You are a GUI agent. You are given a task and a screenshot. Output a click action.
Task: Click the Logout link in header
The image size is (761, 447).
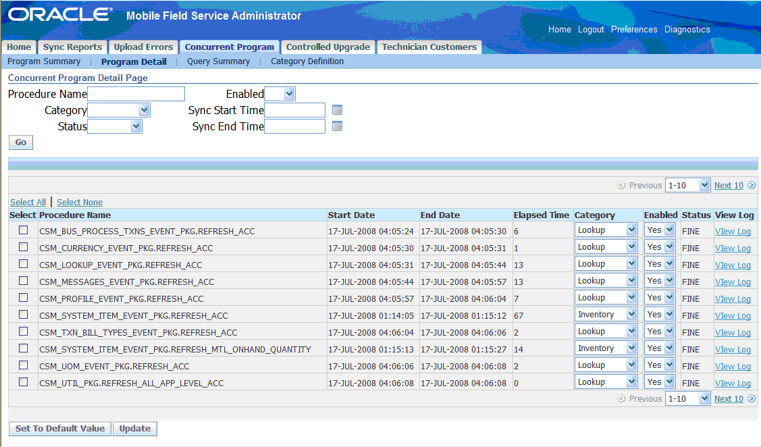click(591, 30)
